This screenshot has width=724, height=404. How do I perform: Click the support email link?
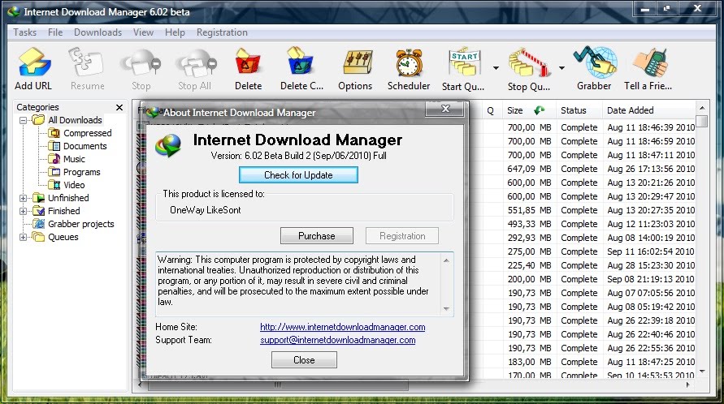pos(337,340)
